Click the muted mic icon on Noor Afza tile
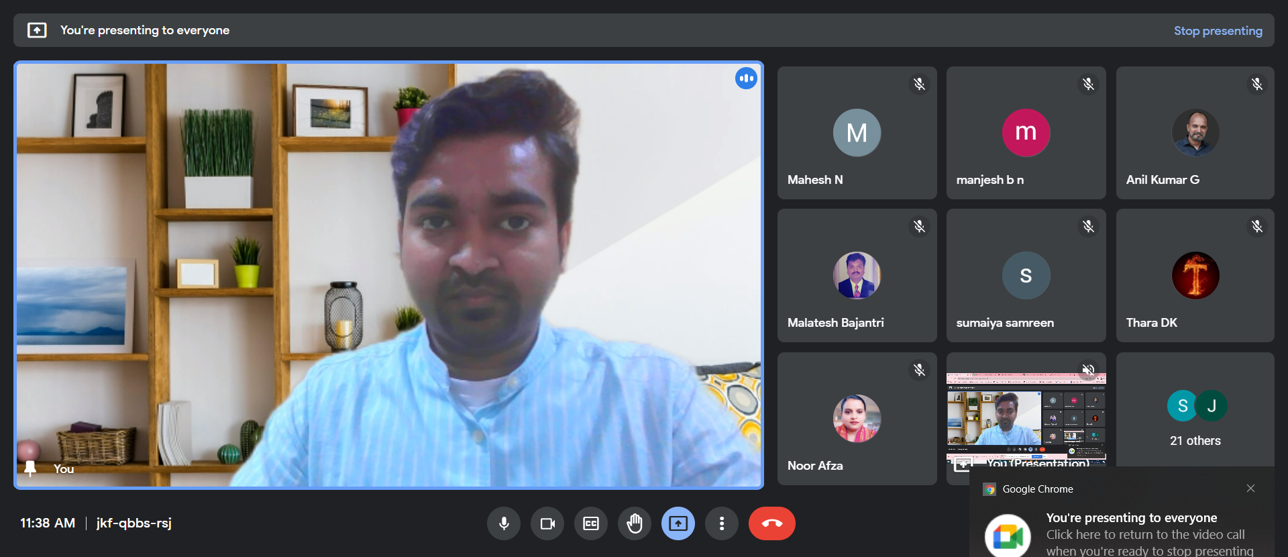 (919, 370)
